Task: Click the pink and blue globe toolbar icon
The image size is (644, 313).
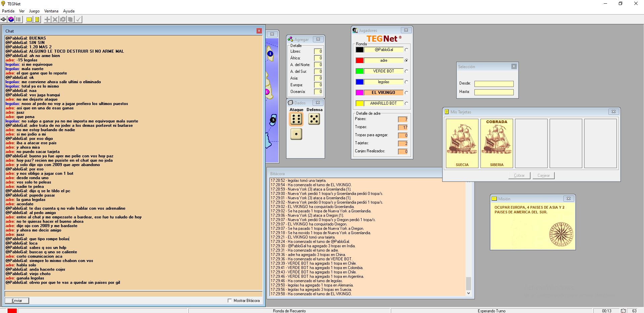Action: point(11,19)
